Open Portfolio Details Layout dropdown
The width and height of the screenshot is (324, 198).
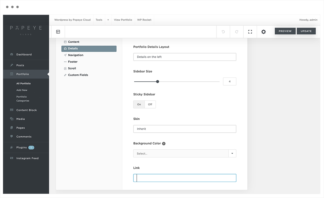(185, 57)
